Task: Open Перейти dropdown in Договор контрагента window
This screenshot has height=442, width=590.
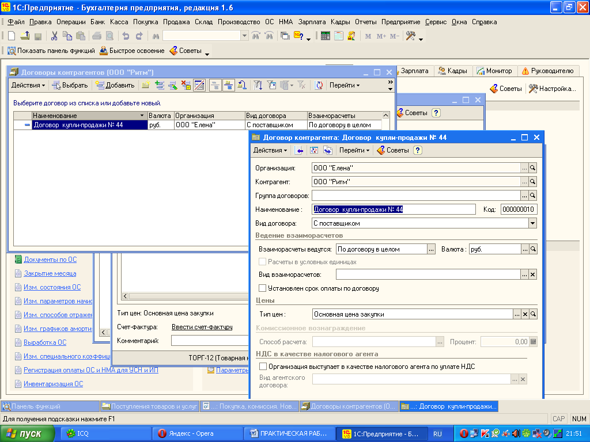Action: tap(354, 150)
